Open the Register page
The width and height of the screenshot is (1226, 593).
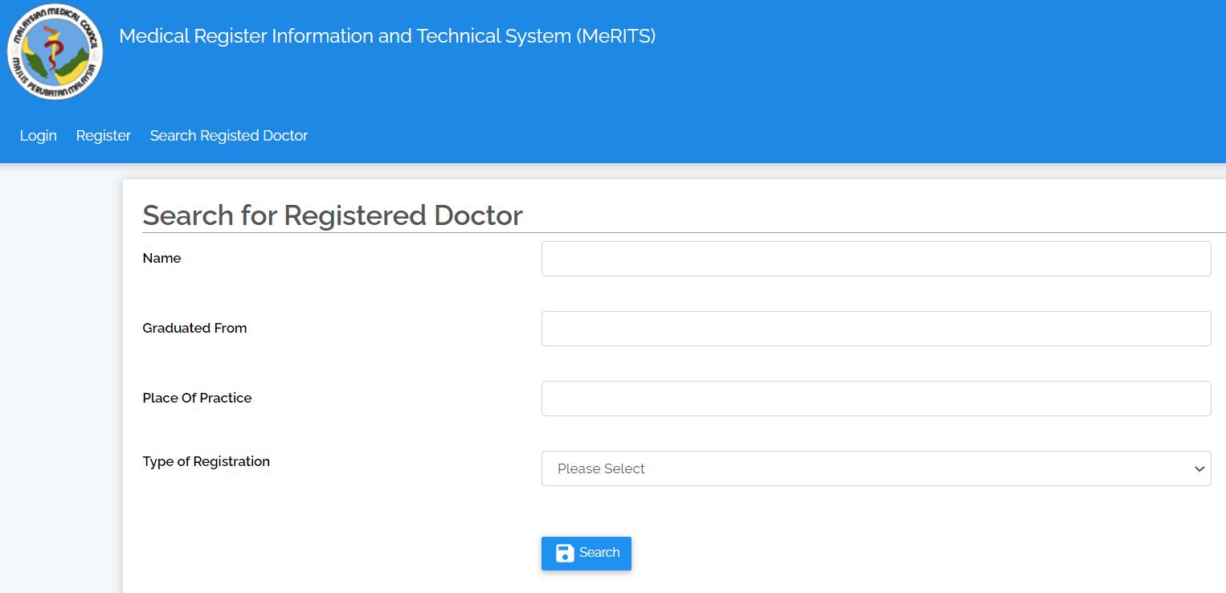pos(103,135)
